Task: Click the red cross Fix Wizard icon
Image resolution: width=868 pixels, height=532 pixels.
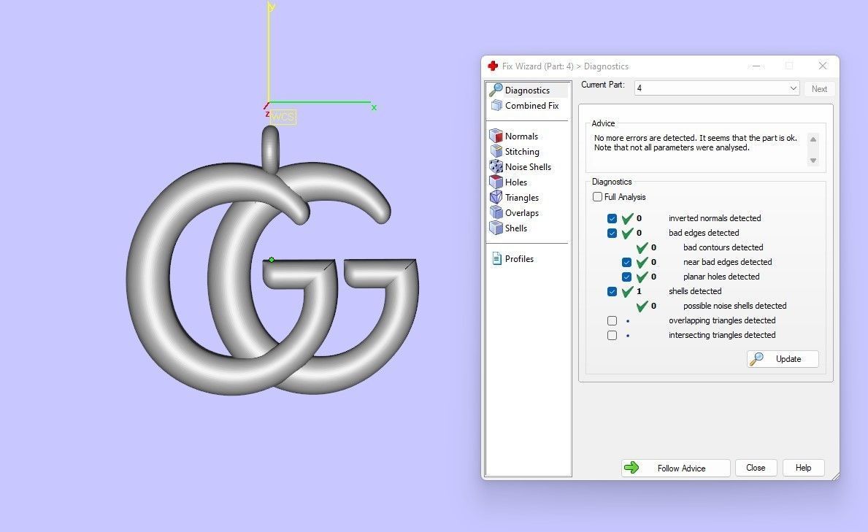Action: tap(493, 66)
